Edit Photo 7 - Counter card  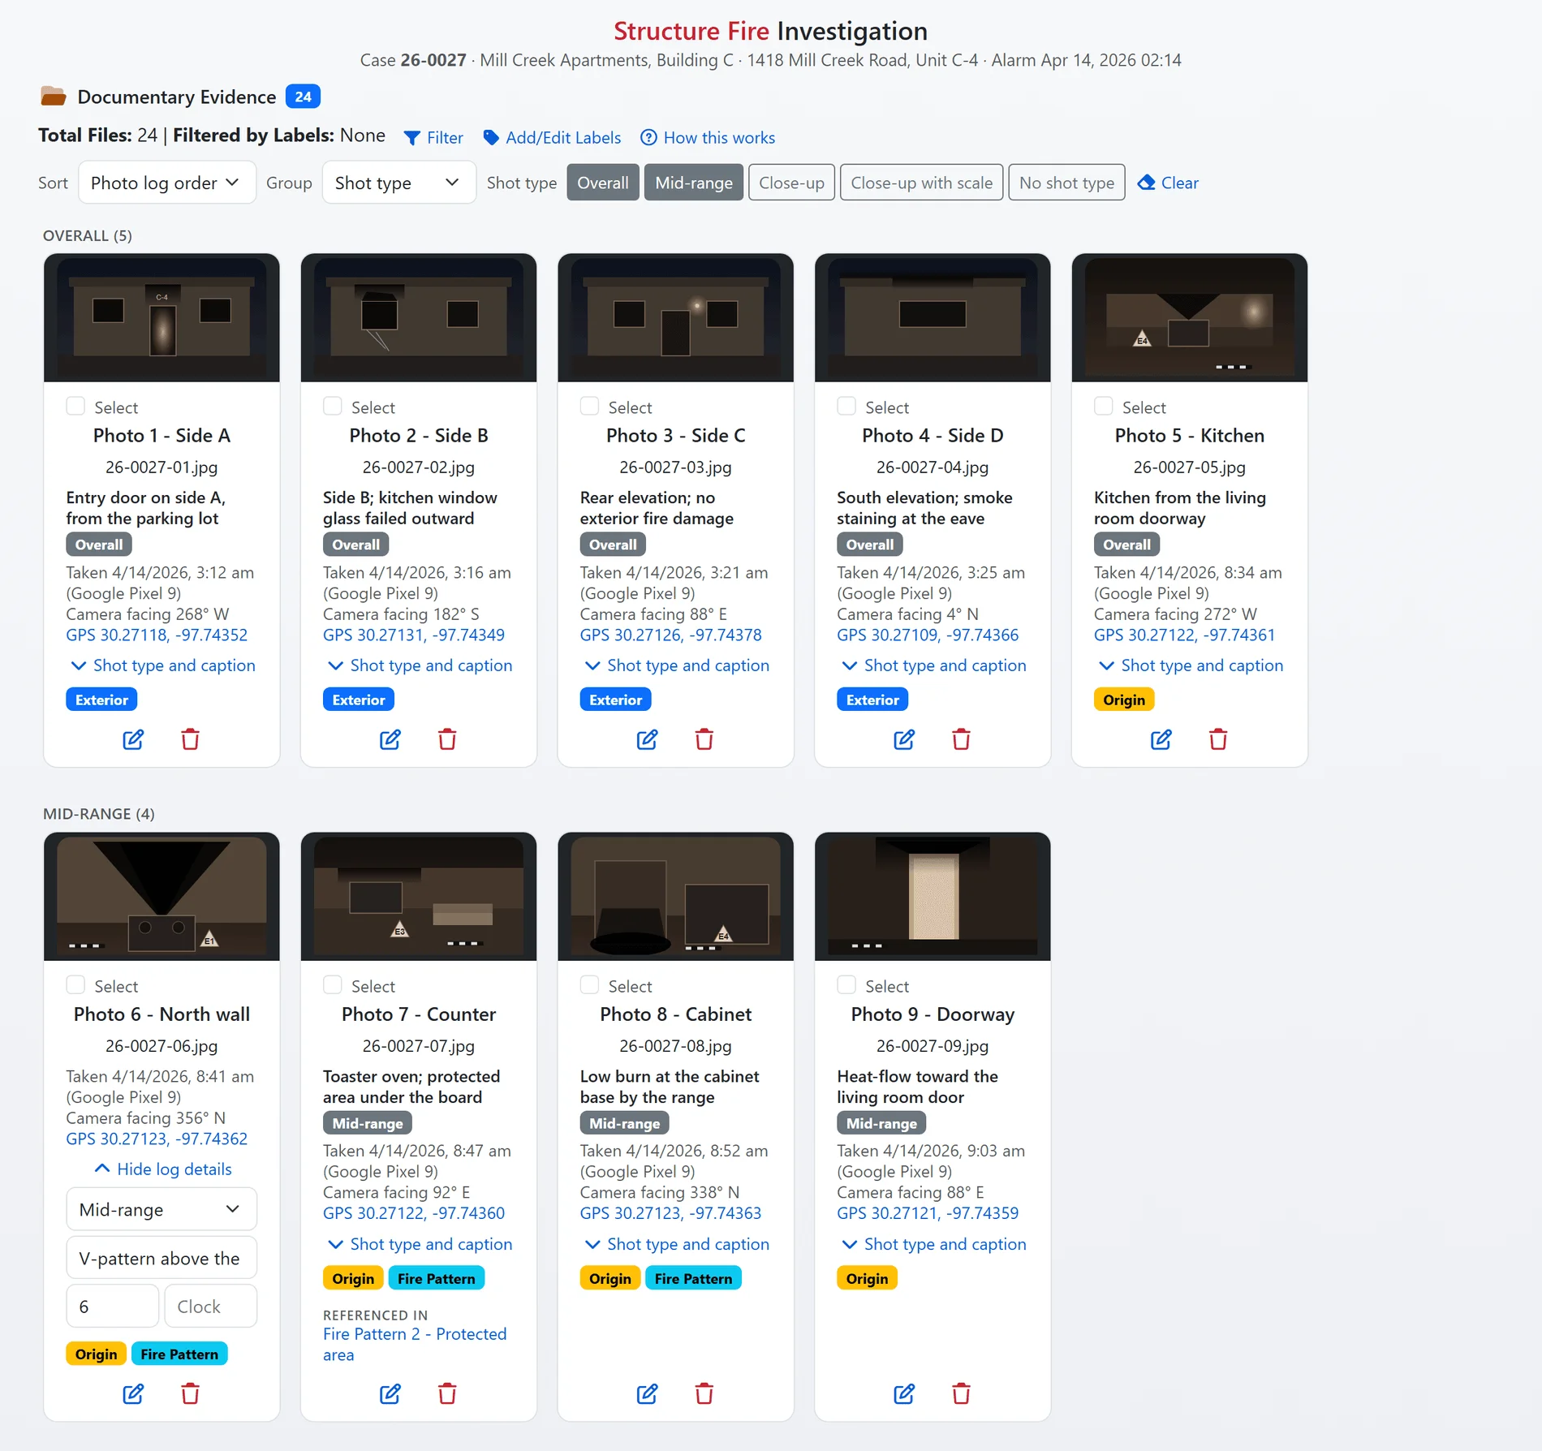click(390, 1394)
